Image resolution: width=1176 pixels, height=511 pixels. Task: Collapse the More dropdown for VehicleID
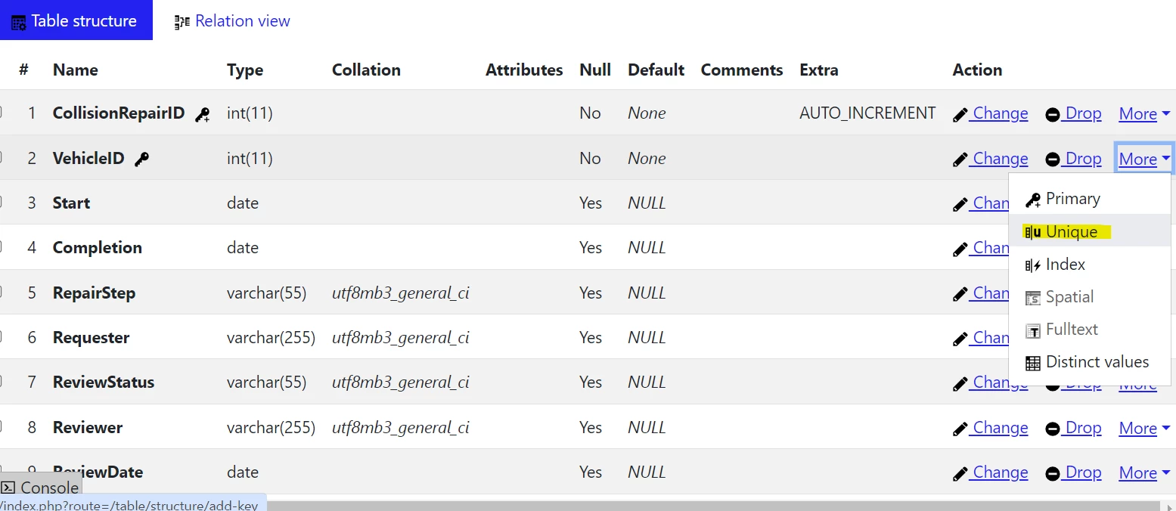click(1144, 159)
